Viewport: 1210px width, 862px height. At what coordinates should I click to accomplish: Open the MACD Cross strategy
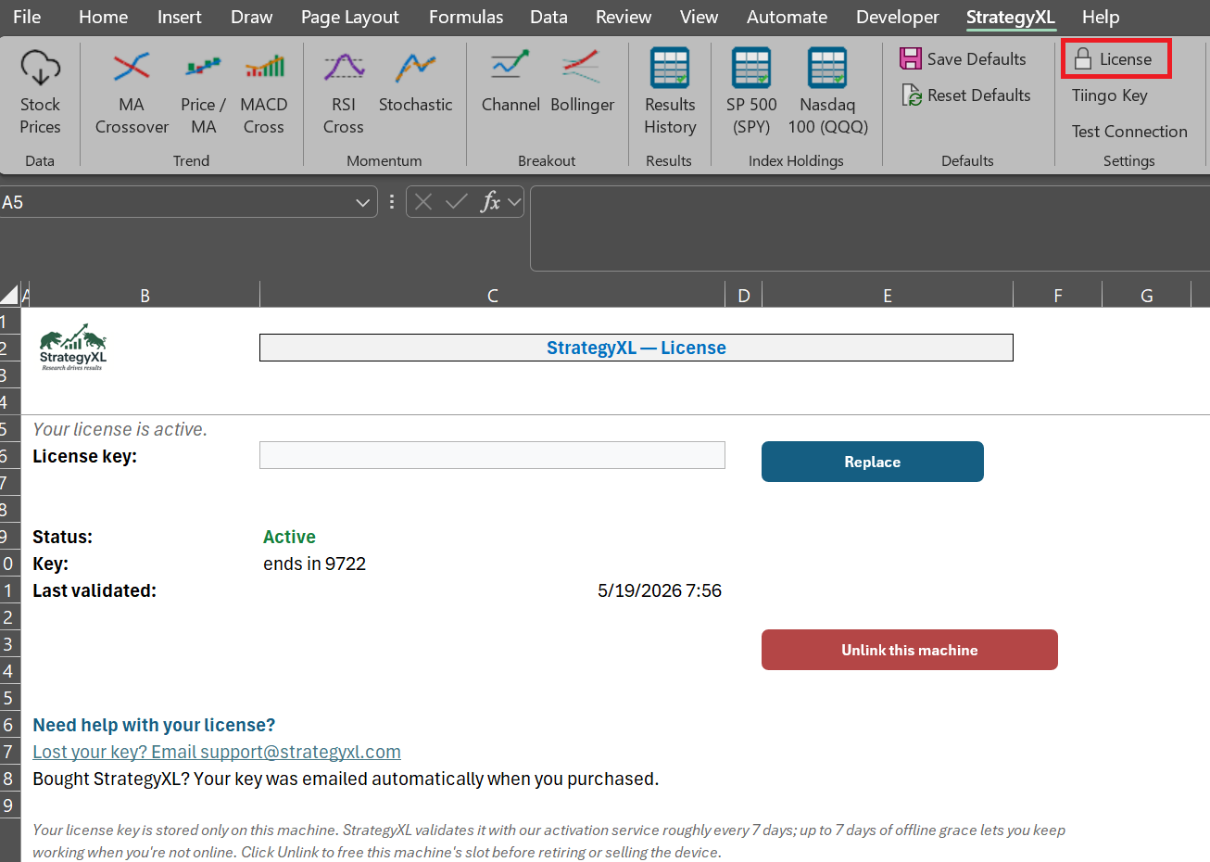tap(264, 93)
